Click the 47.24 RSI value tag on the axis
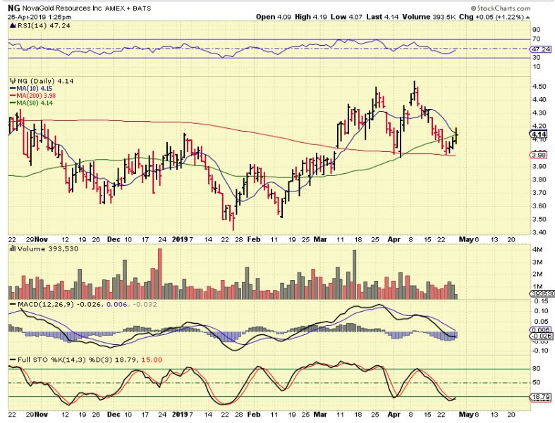The height and width of the screenshot is (423, 555). tap(541, 49)
